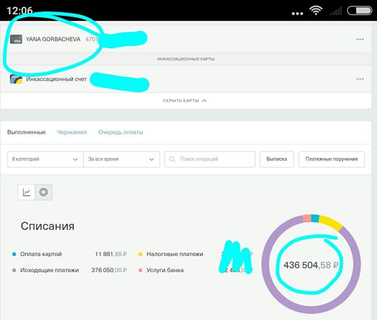Screen dimensions: 377x320
Task: Switch to the donut chart view
Action: [43, 192]
